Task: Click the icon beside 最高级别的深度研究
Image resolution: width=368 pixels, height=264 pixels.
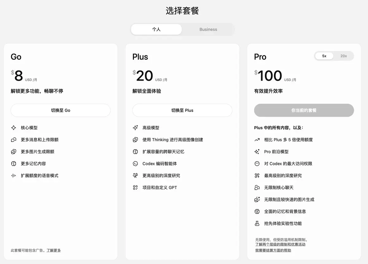Action: [257, 175]
